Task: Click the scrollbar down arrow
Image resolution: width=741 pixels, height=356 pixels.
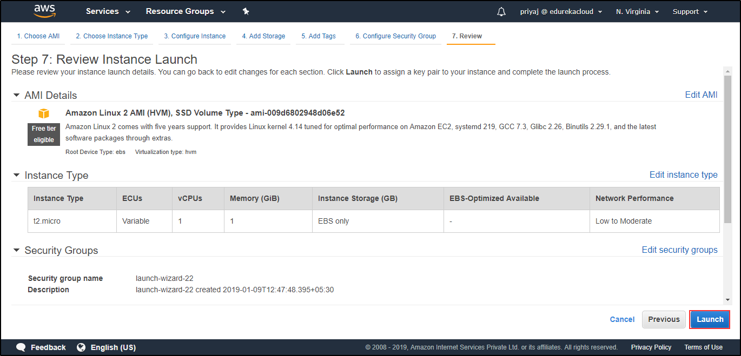Action: click(x=727, y=300)
